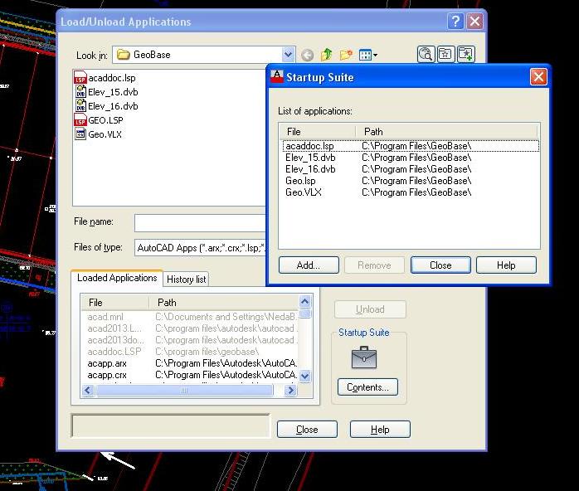
Task: Select acaddoc.lsp row in Startup Suite list
Action: 411,146
